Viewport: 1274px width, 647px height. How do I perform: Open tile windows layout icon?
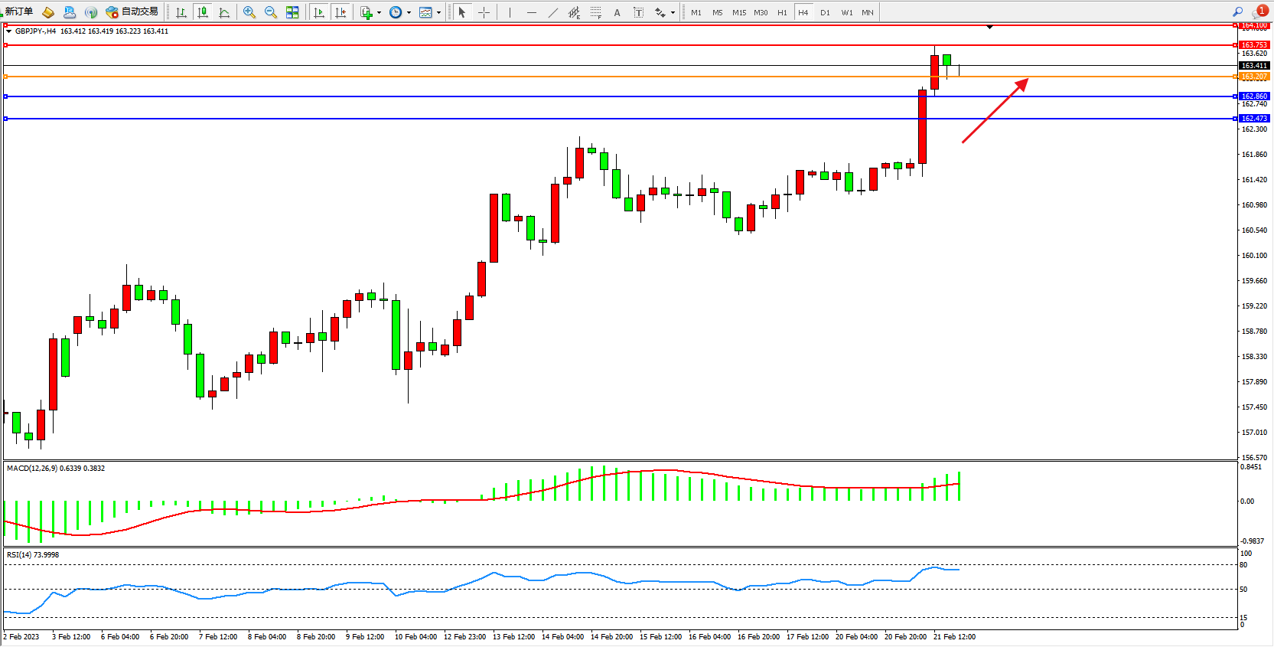[292, 12]
